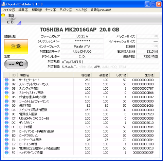Click the 最悪値 column header
This screenshot has height=161, width=163.
pyautogui.click(x=101, y=75)
